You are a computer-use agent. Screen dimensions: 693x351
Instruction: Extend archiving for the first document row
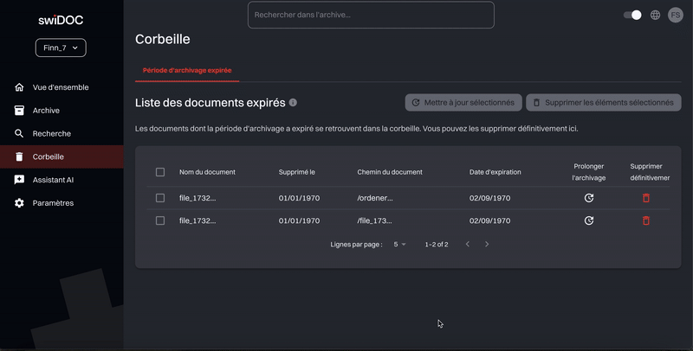pos(589,198)
